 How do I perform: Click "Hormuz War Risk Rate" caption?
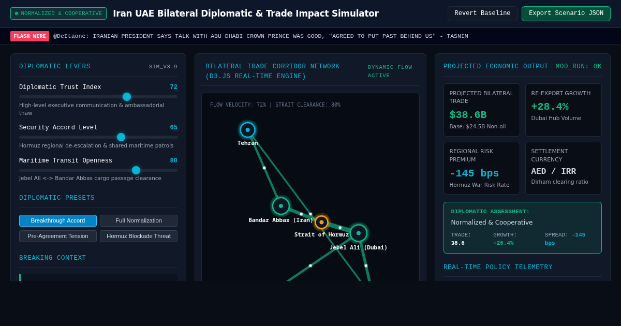click(479, 185)
